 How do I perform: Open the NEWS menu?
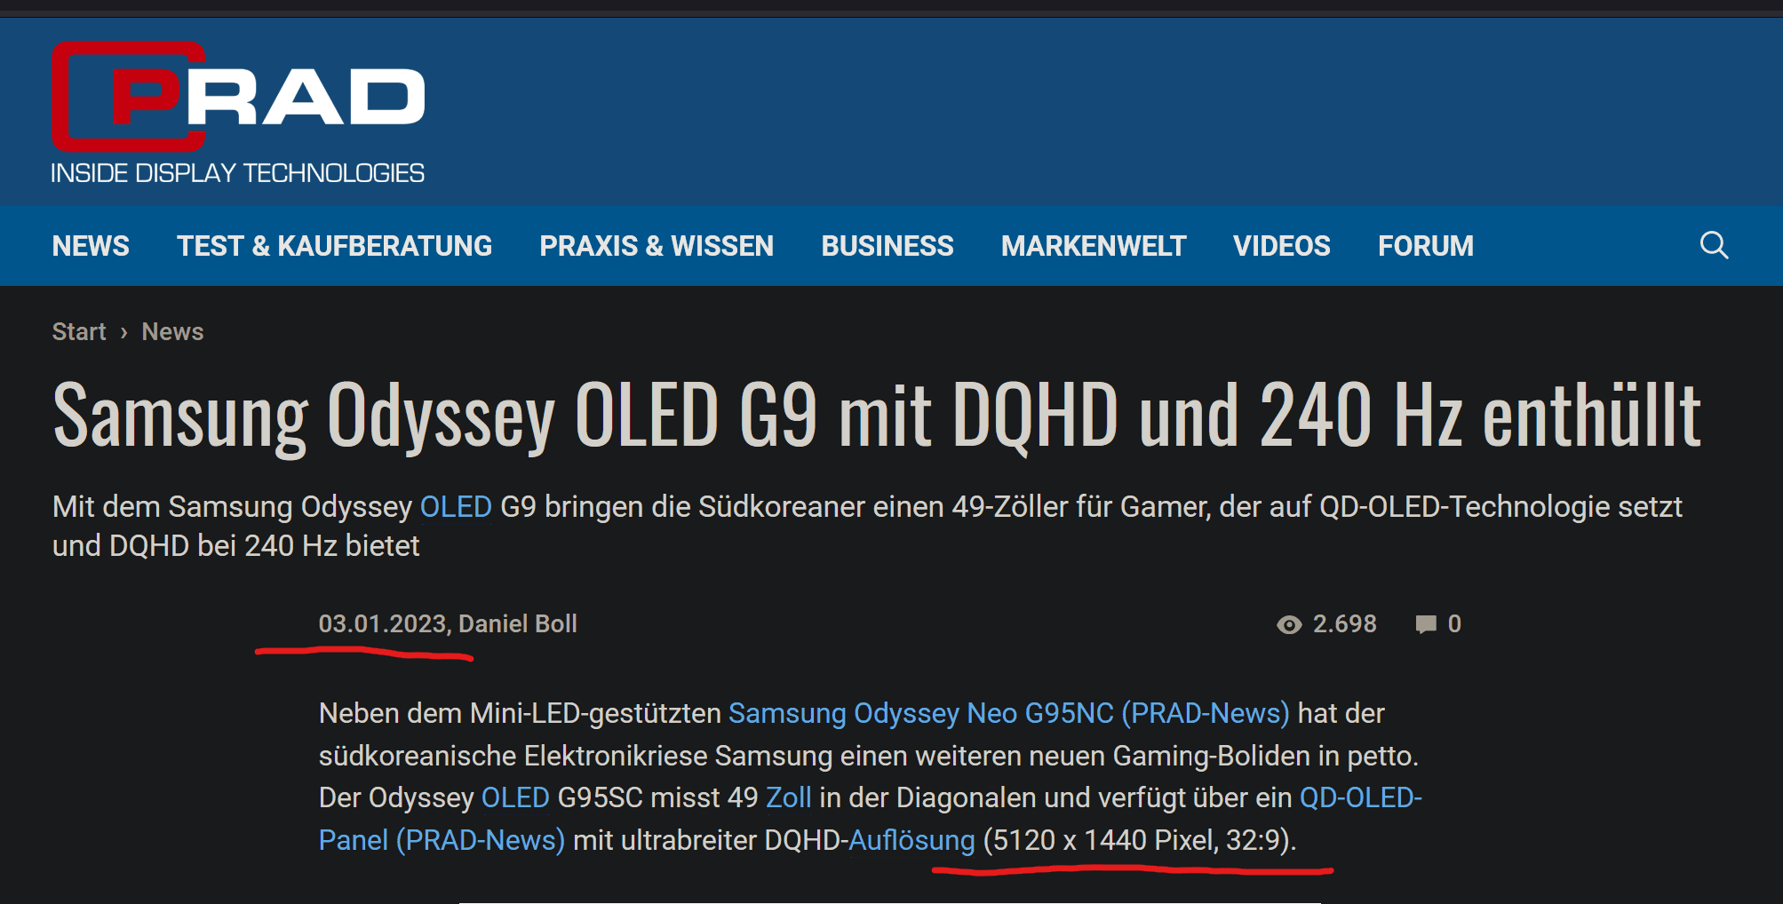click(91, 246)
